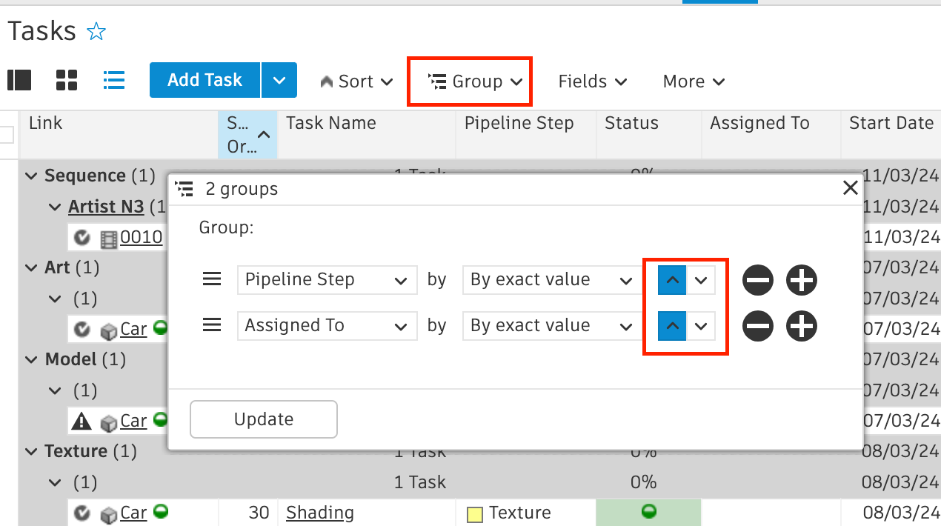Collapse the Sequence group chevron
Image resolution: width=941 pixels, height=526 pixels.
30,176
